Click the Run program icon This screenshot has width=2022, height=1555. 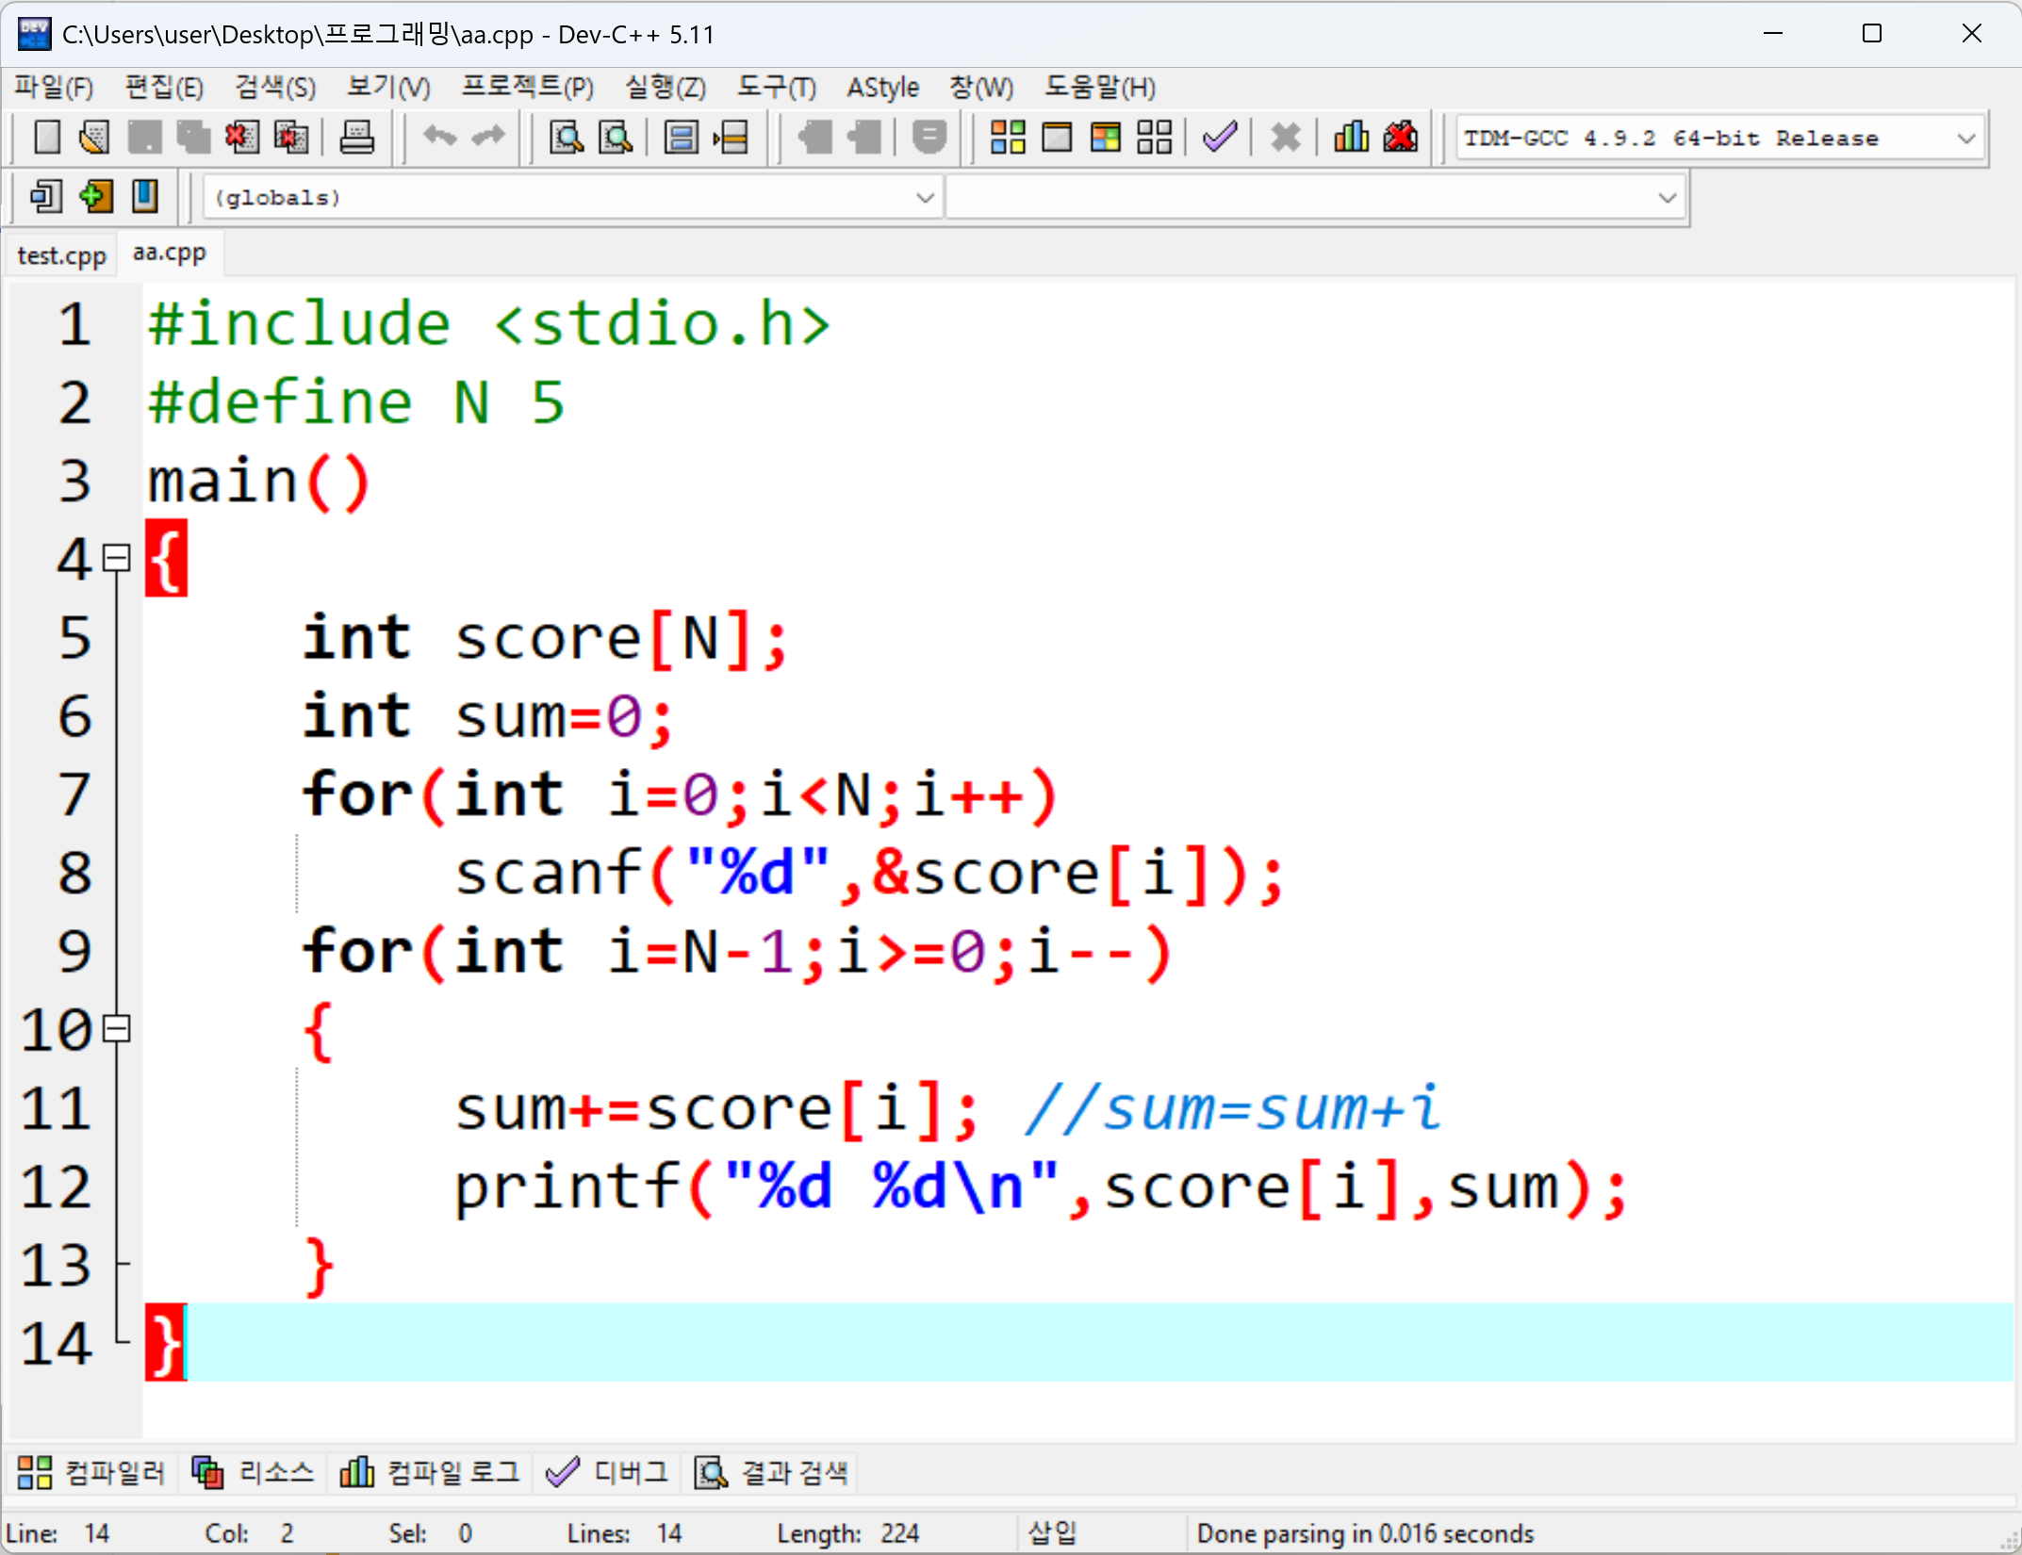(1057, 138)
